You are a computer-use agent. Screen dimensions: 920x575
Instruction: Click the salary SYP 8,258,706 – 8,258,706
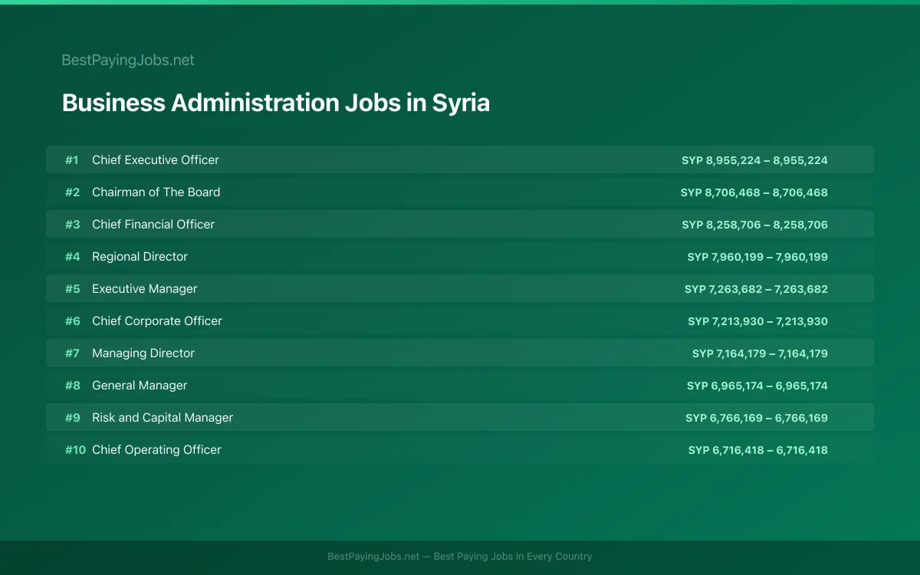tap(754, 225)
